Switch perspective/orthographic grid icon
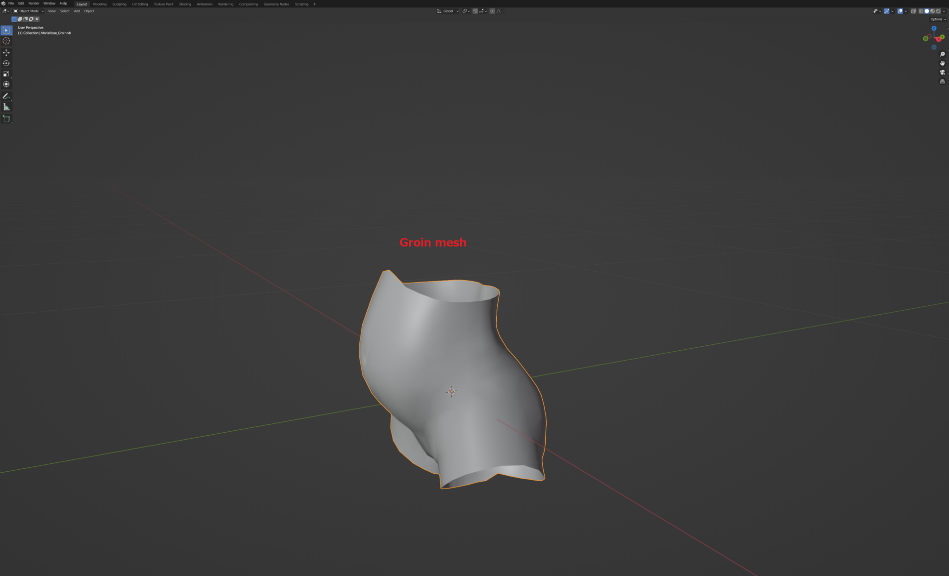949x576 pixels. (942, 82)
